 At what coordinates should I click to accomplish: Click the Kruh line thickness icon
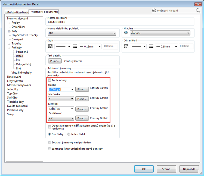pyautogui.click(x=75, y=46)
